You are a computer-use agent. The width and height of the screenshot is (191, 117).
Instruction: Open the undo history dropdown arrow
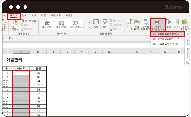pyautogui.click(x=13, y=39)
